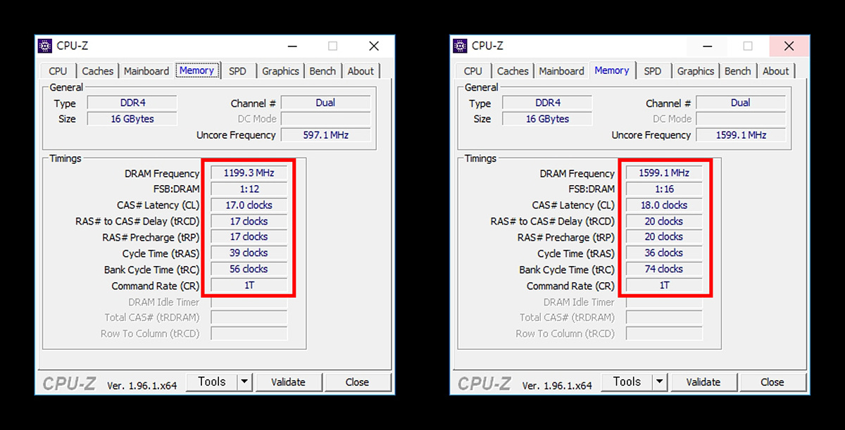Click the 16 GBytes Size field in right window
Image resolution: width=845 pixels, height=430 pixels.
(547, 119)
